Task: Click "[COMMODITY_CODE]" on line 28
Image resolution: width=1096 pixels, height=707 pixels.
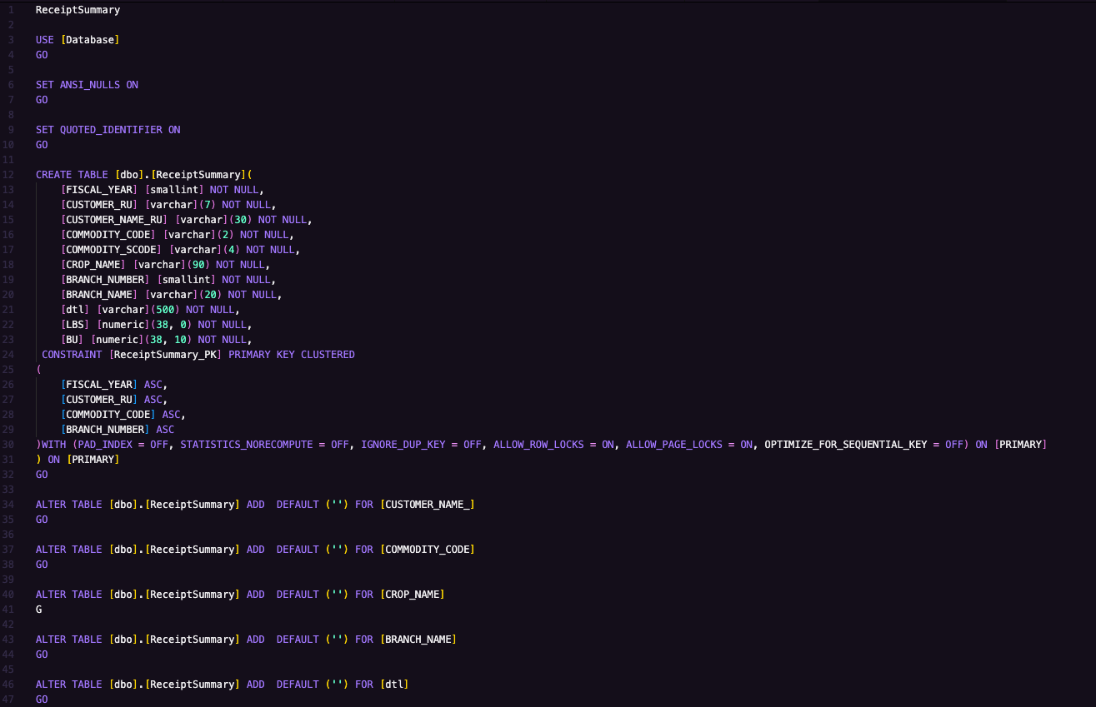Action: coord(108,415)
